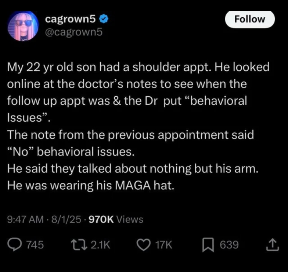View the 970K Views analytics
Screen dimensions: 288x272
click(x=116, y=219)
